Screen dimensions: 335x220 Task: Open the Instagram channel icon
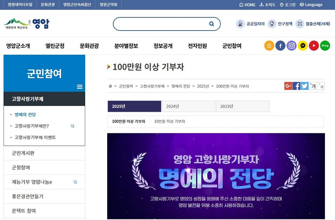click(x=291, y=46)
